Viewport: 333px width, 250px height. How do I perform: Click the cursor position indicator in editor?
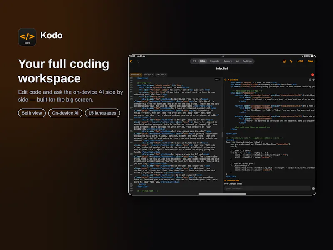tap(217, 80)
